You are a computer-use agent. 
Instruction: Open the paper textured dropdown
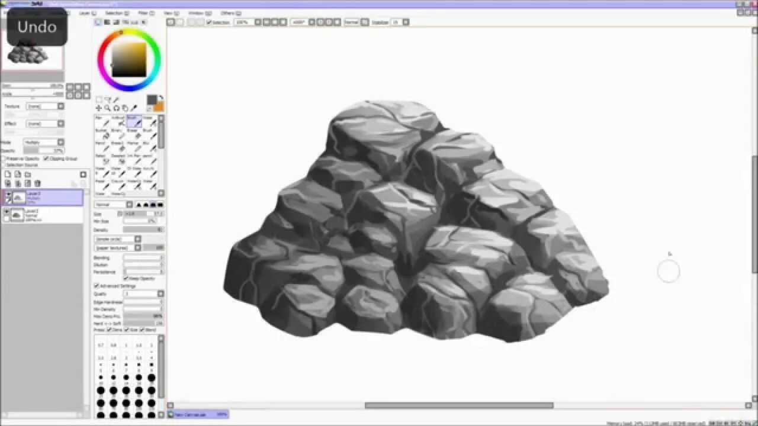point(118,247)
